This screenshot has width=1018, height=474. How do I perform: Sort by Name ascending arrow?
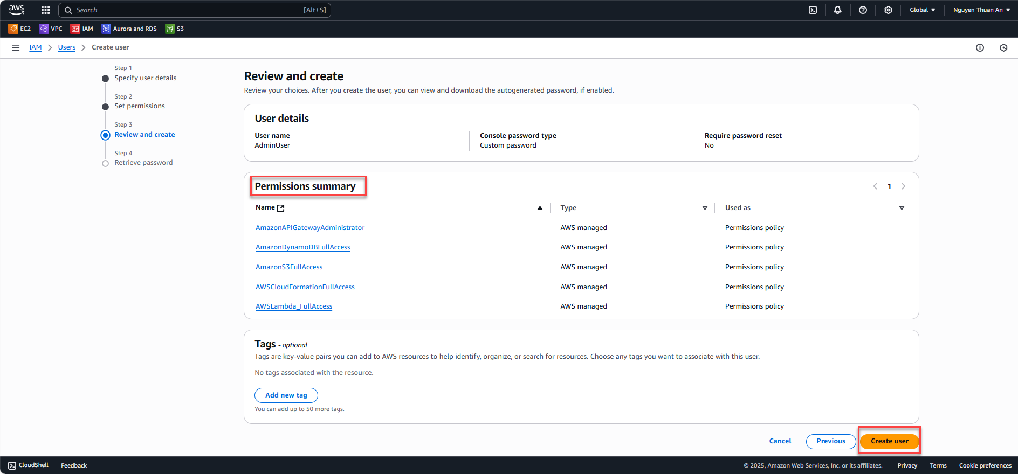pos(540,208)
